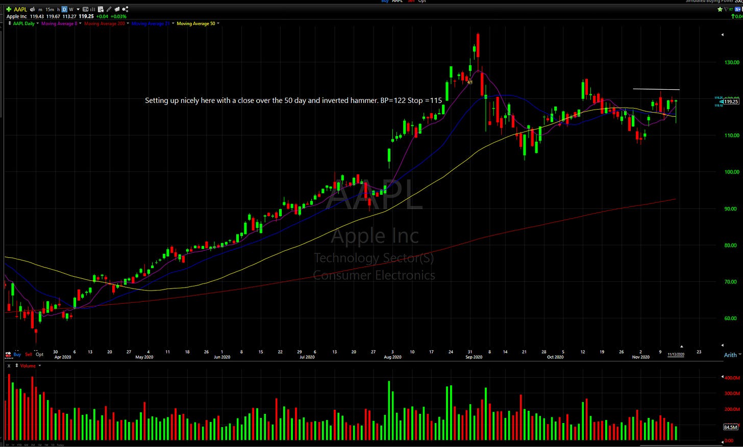
Task: Click the share chart icon
Action: (x=125, y=9)
